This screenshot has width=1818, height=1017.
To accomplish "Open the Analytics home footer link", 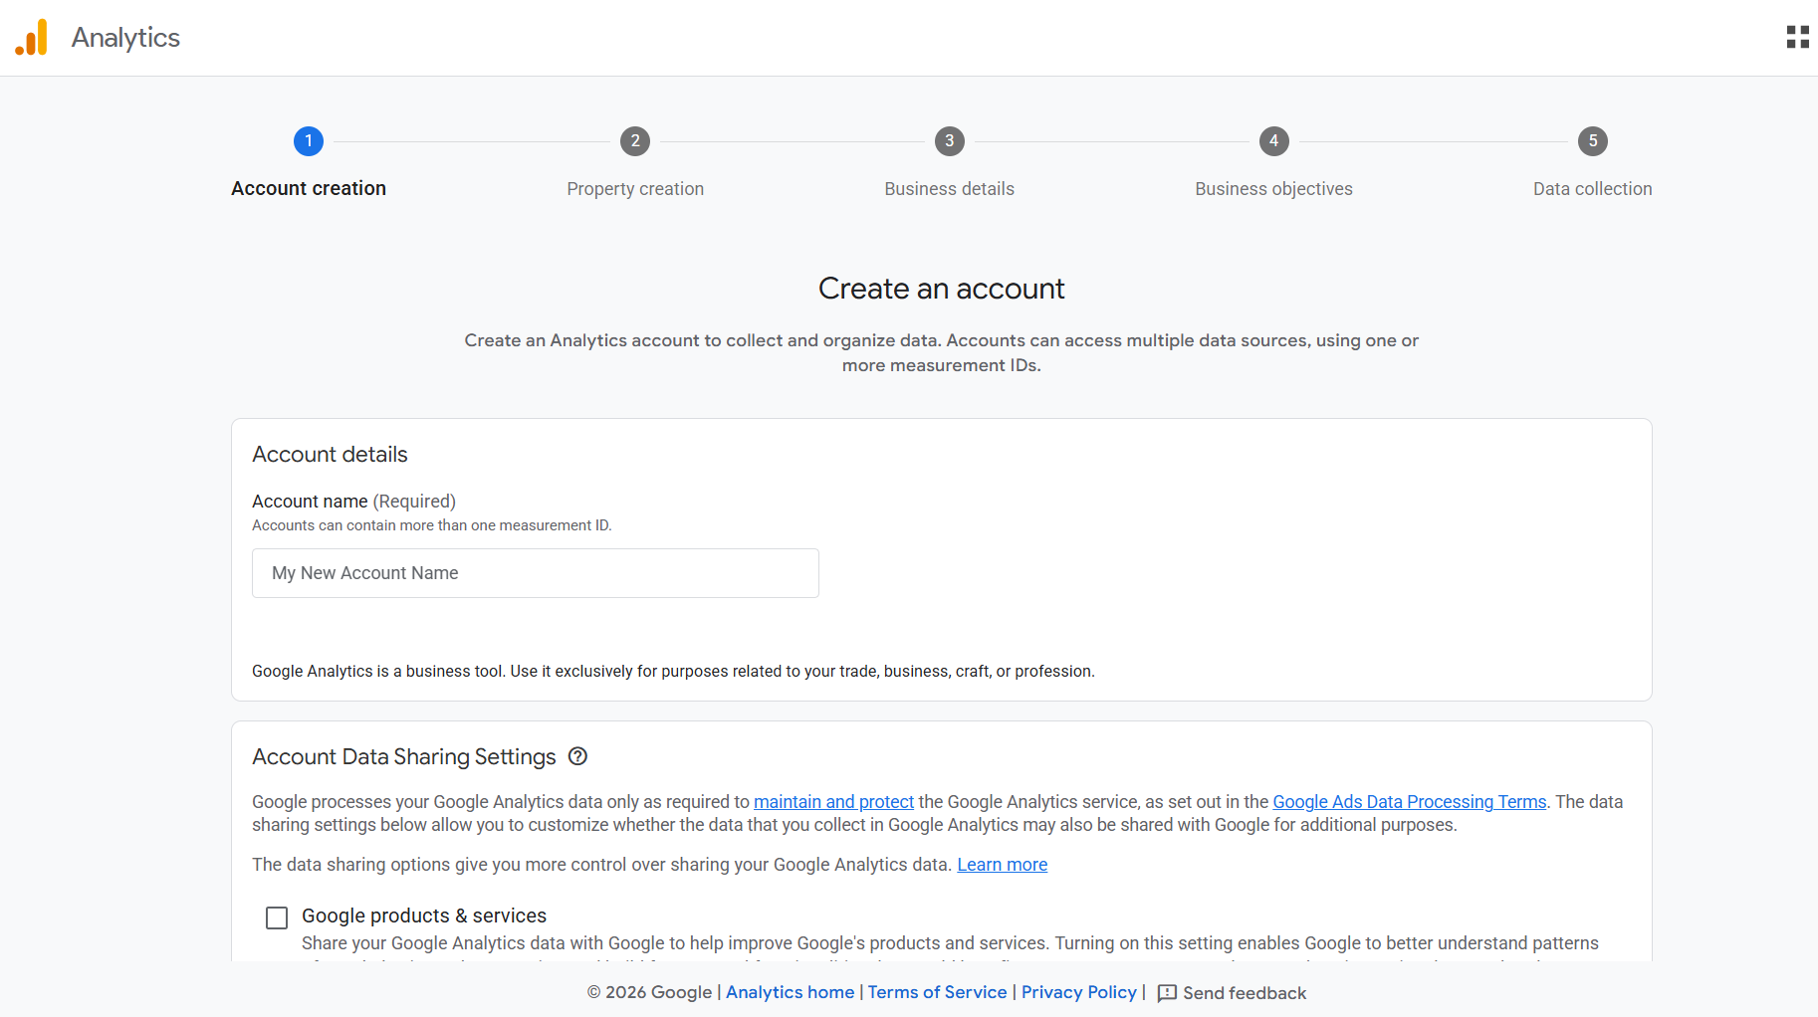I will pyautogui.click(x=791, y=992).
